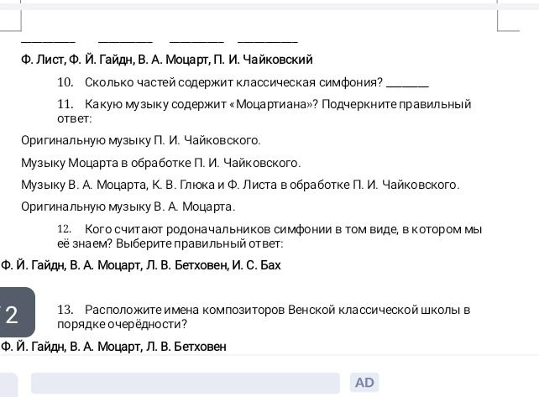Viewport: 539px width, 397px height.
Task: Select answer Оригинальную музыку В. А. Моцарта
Action: [128, 207]
